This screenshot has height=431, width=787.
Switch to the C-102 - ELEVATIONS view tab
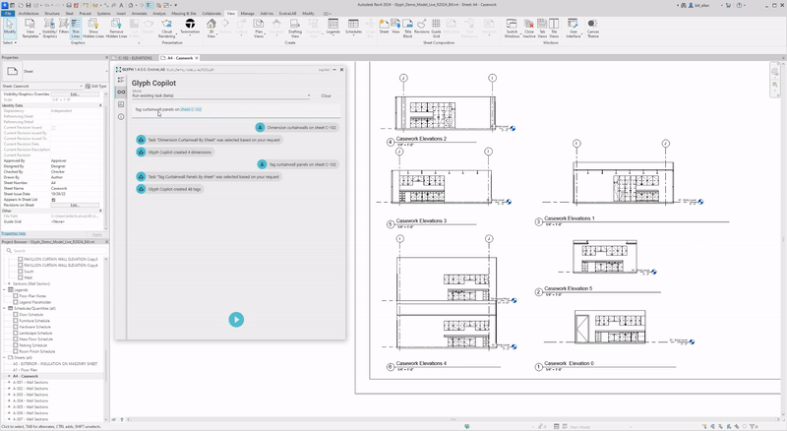click(x=133, y=58)
